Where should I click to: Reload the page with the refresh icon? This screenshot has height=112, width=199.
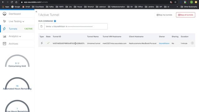pos(12,2)
